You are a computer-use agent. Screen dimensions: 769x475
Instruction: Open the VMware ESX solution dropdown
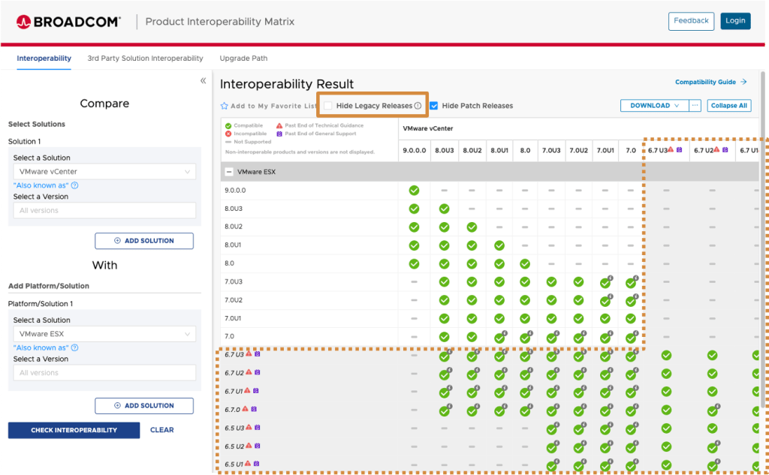click(104, 334)
